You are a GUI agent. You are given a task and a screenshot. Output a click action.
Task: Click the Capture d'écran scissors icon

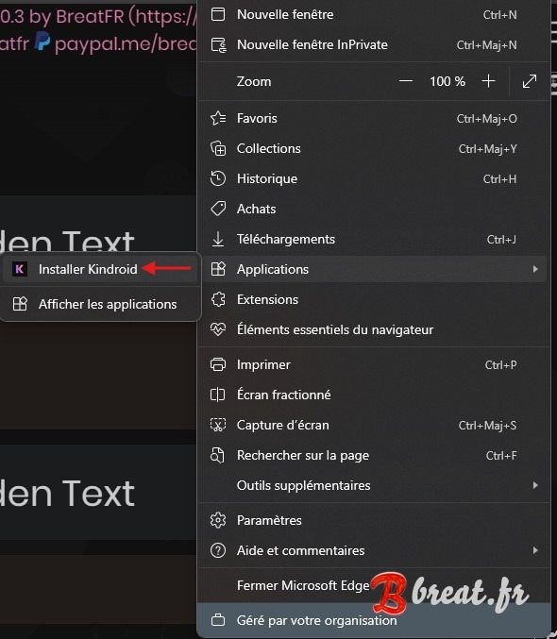[x=218, y=425]
